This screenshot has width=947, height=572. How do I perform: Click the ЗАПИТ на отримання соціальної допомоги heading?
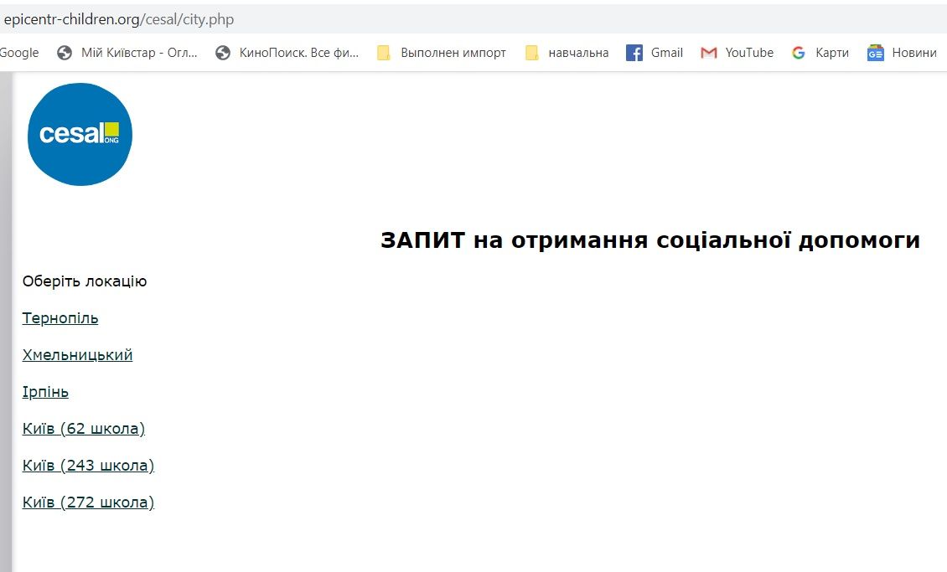pos(649,240)
